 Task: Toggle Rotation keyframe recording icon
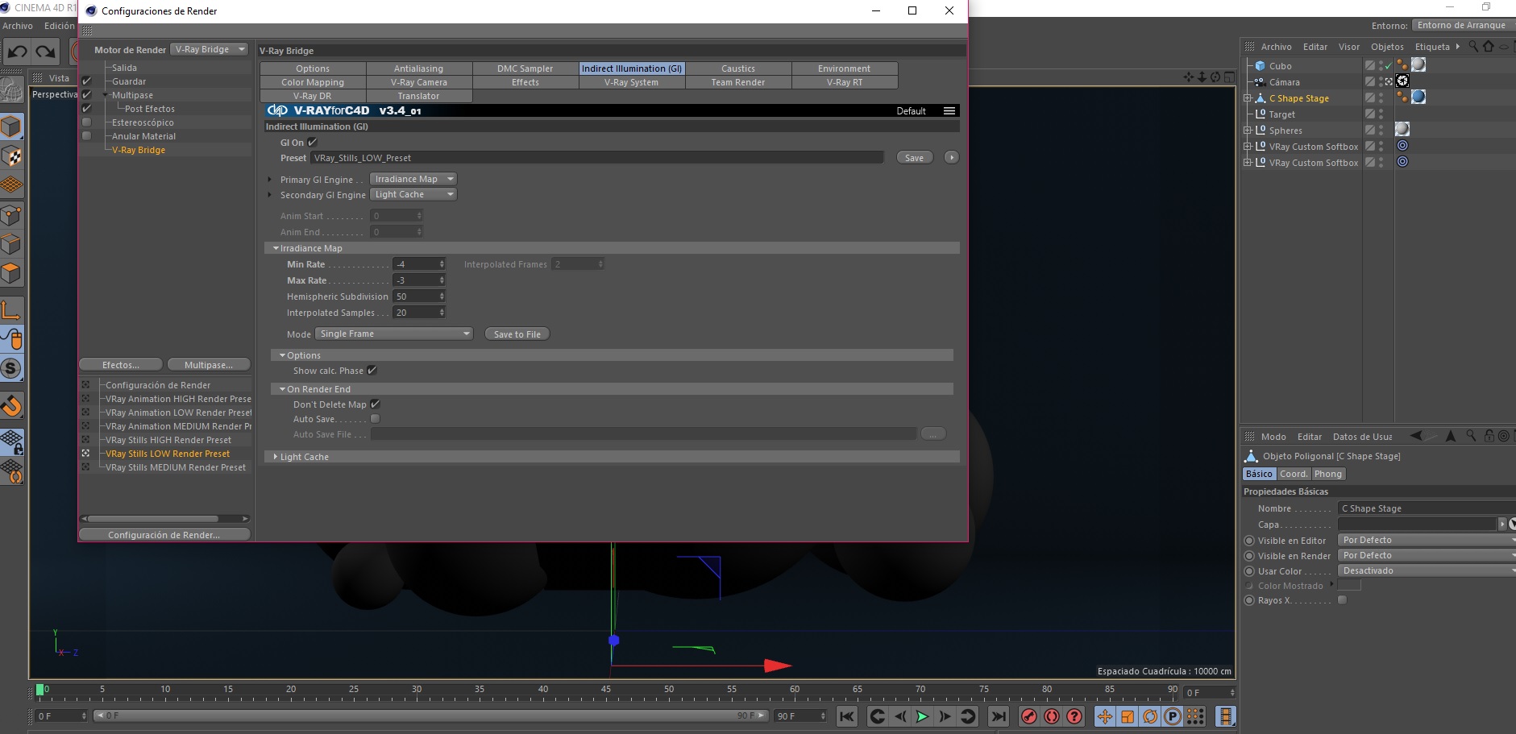pyautogui.click(x=1150, y=716)
